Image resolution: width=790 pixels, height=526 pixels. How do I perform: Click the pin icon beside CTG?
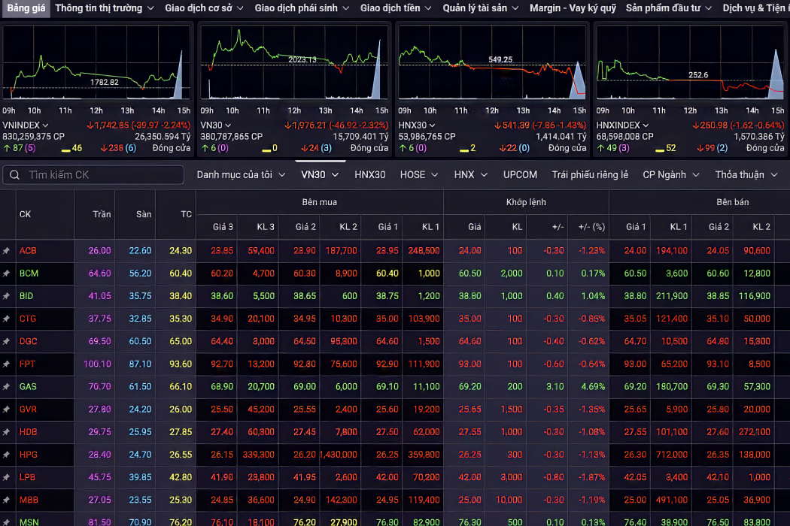7,319
